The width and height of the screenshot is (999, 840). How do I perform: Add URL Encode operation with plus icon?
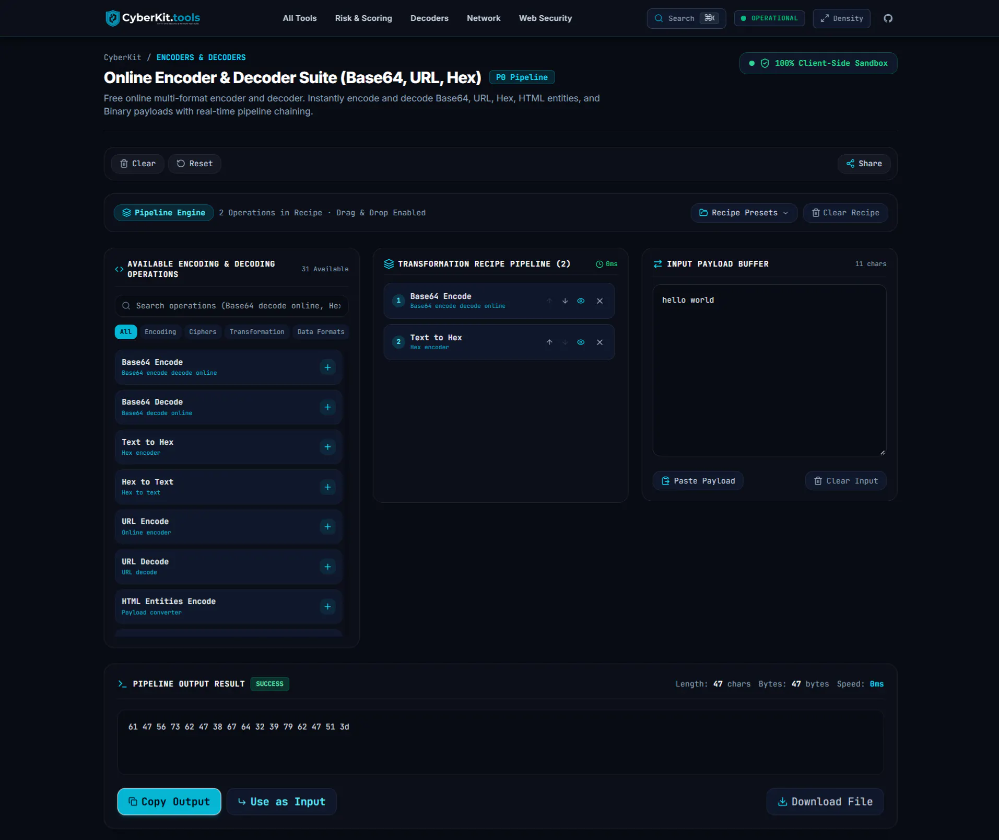point(327,527)
